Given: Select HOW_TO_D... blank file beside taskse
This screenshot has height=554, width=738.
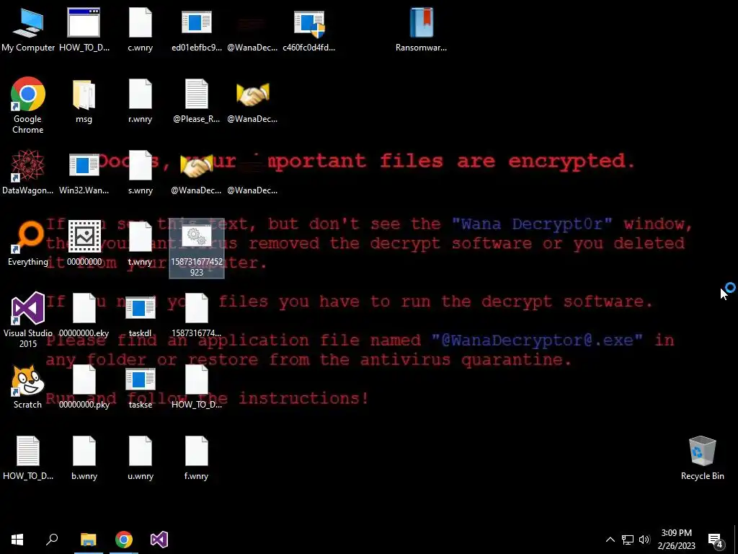Looking at the screenshot, I should [196, 387].
